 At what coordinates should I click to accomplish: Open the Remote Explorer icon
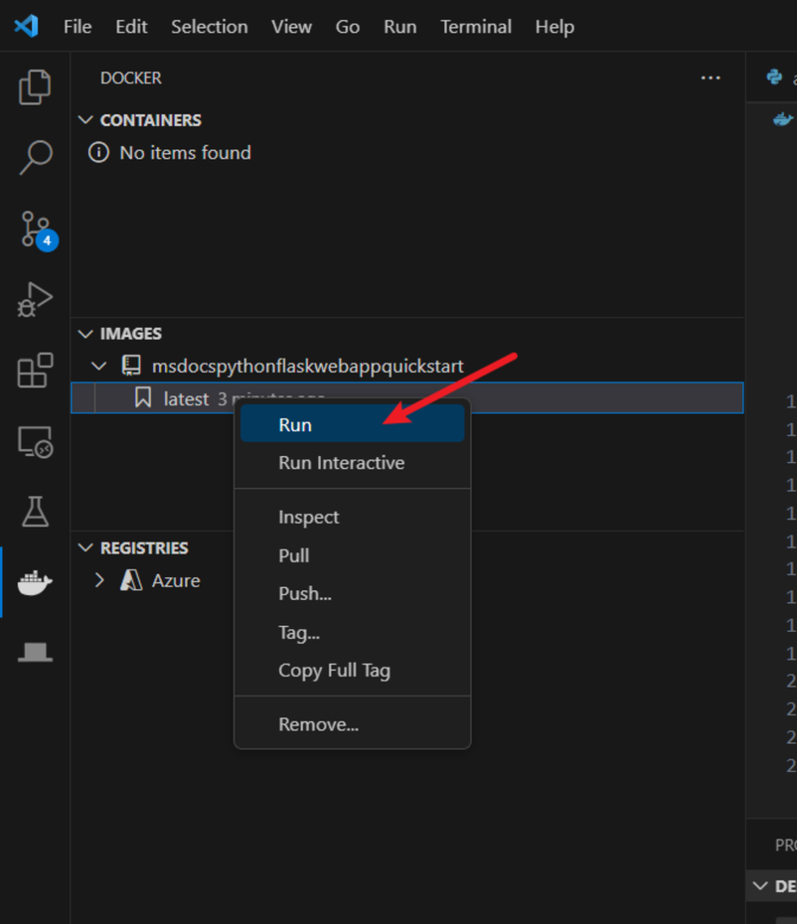point(35,442)
